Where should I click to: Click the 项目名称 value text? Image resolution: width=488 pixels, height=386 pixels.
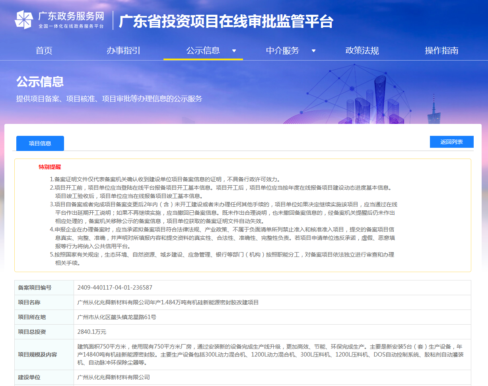pyautogui.click(x=168, y=302)
